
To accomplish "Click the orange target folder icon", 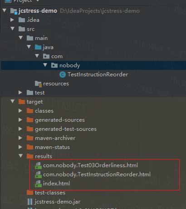I will pyautogui.click(x=22, y=102).
